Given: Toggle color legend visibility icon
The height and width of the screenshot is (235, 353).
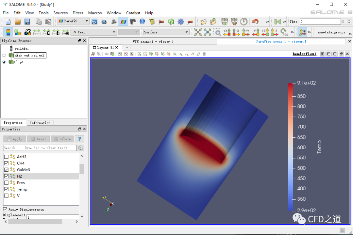Looking at the screenshot, I should pyautogui.click(x=8, y=32).
